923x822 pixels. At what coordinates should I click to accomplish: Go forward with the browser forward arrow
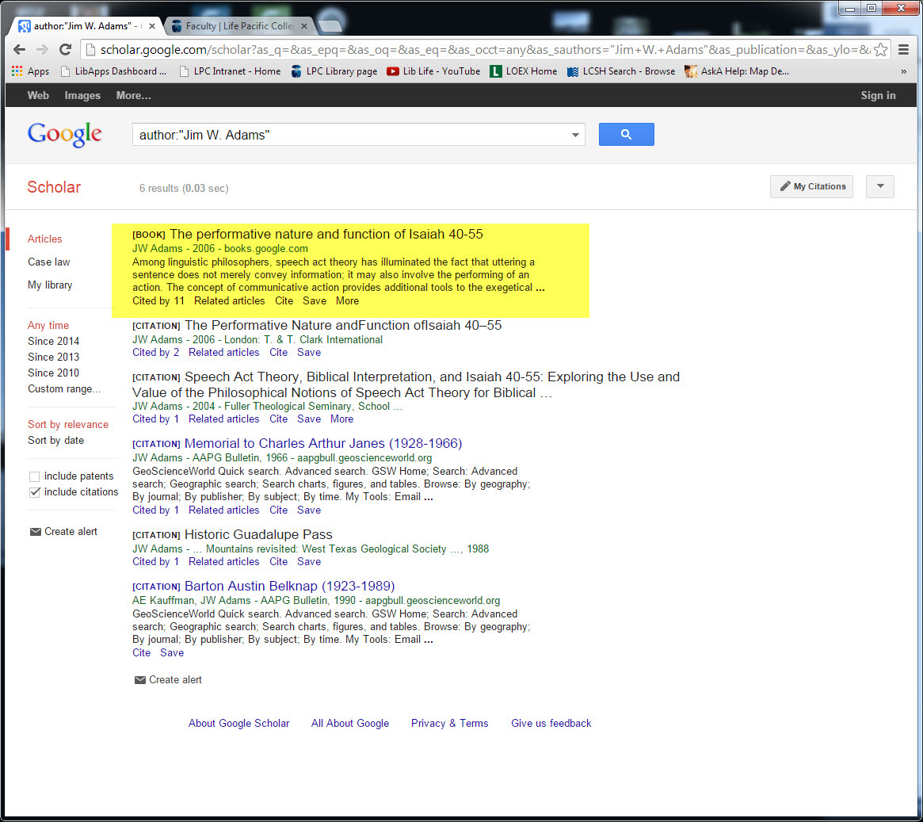coord(42,49)
